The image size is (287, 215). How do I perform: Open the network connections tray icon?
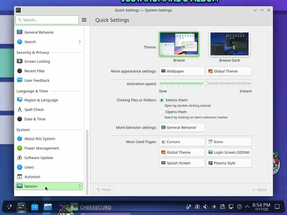point(231,207)
